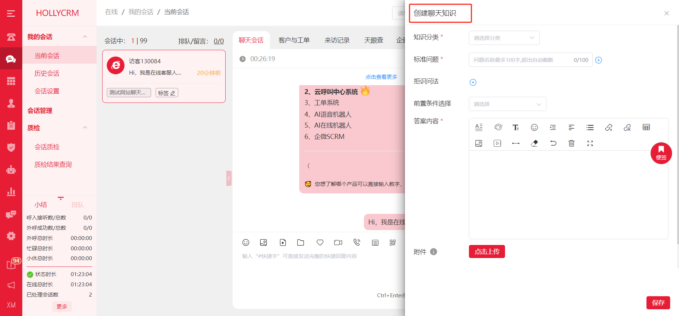Click the folder file icon in the chat toolbar

point(301,242)
